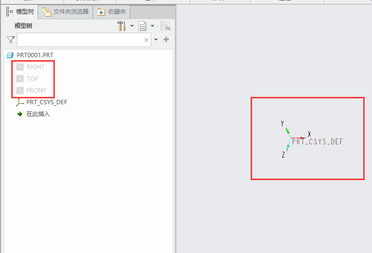The image size is (372, 253).
Task: Click the folder browser tab icon
Action: tap(46, 12)
